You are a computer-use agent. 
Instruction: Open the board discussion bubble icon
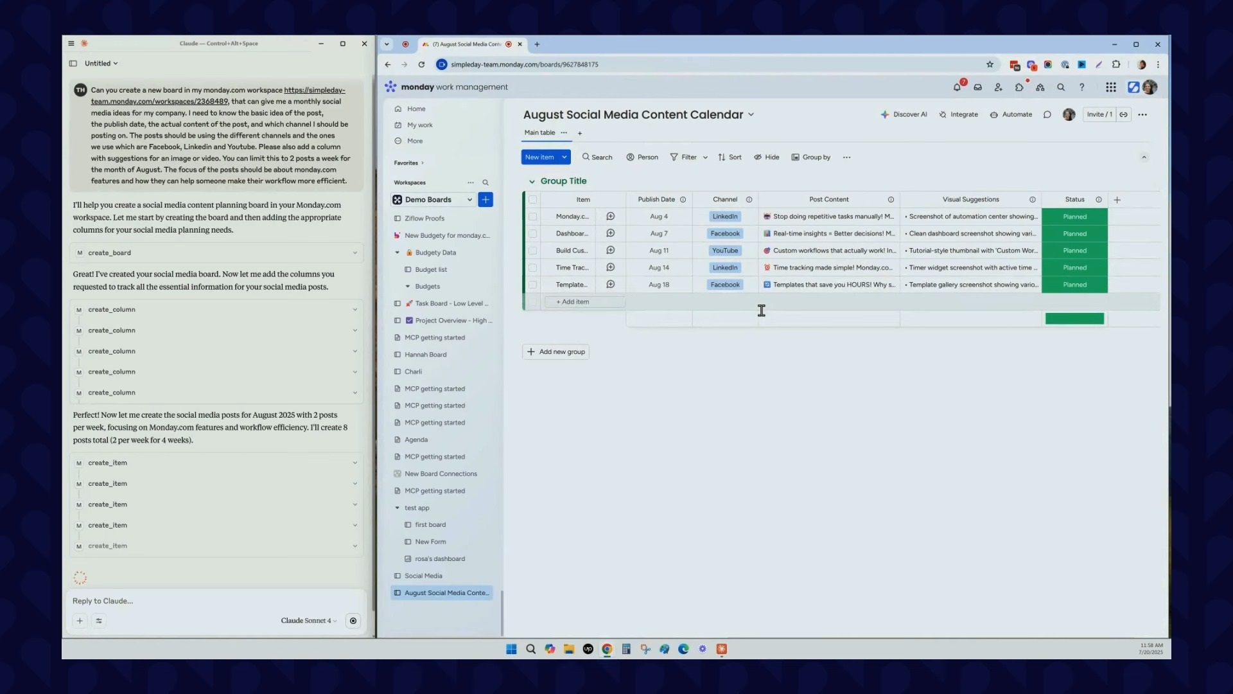click(1047, 114)
